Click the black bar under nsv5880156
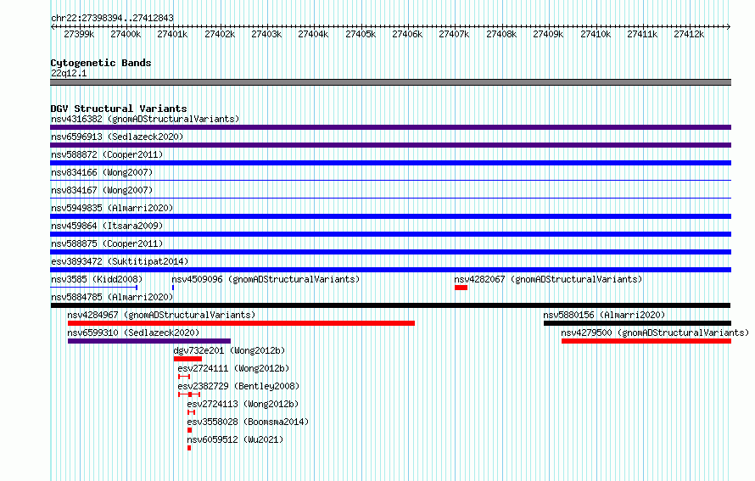The width and height of the screenshot is (755, 481). [638, 323]
